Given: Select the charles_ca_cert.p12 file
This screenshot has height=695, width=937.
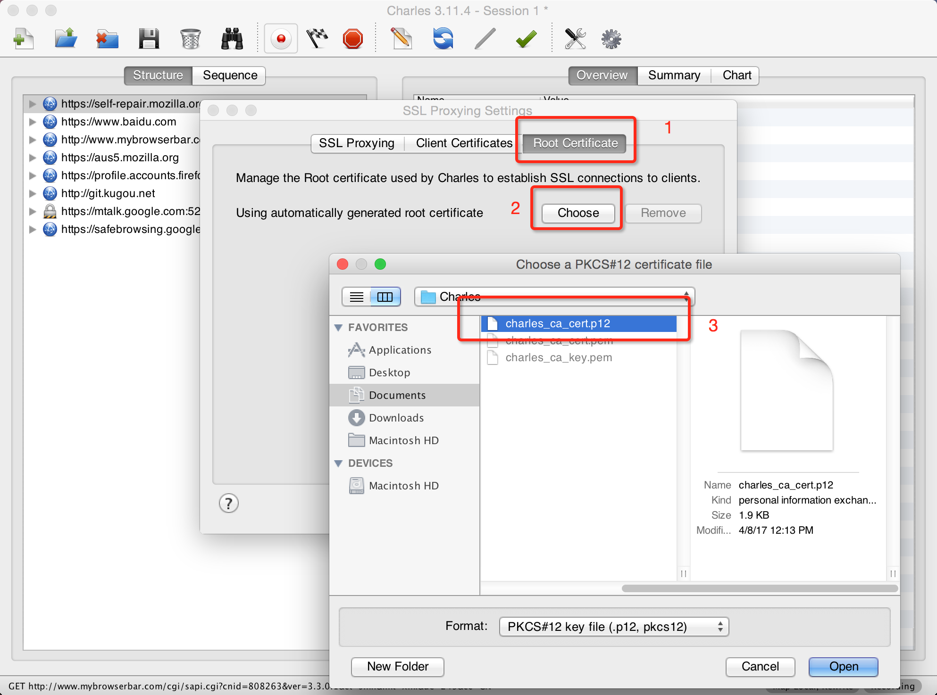Looking at the screenshot, I should [558, 323].
